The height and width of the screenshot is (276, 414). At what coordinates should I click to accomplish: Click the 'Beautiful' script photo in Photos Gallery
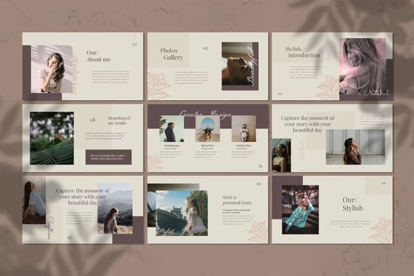(x=240, y=66)
